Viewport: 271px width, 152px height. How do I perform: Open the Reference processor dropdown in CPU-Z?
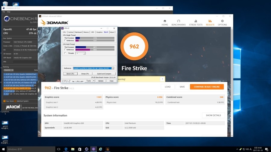tap(113, 68)
